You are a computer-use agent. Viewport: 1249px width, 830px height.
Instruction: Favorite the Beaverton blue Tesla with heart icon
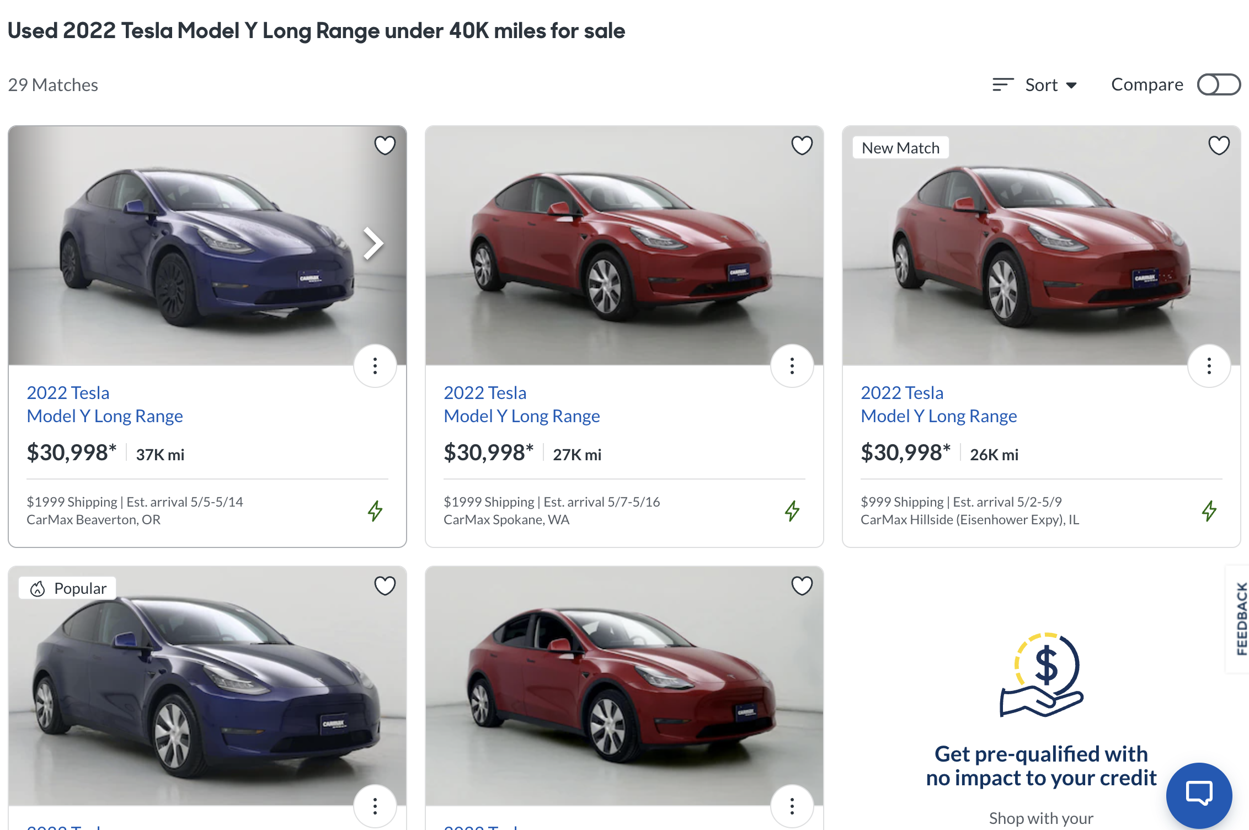(385, 145)
